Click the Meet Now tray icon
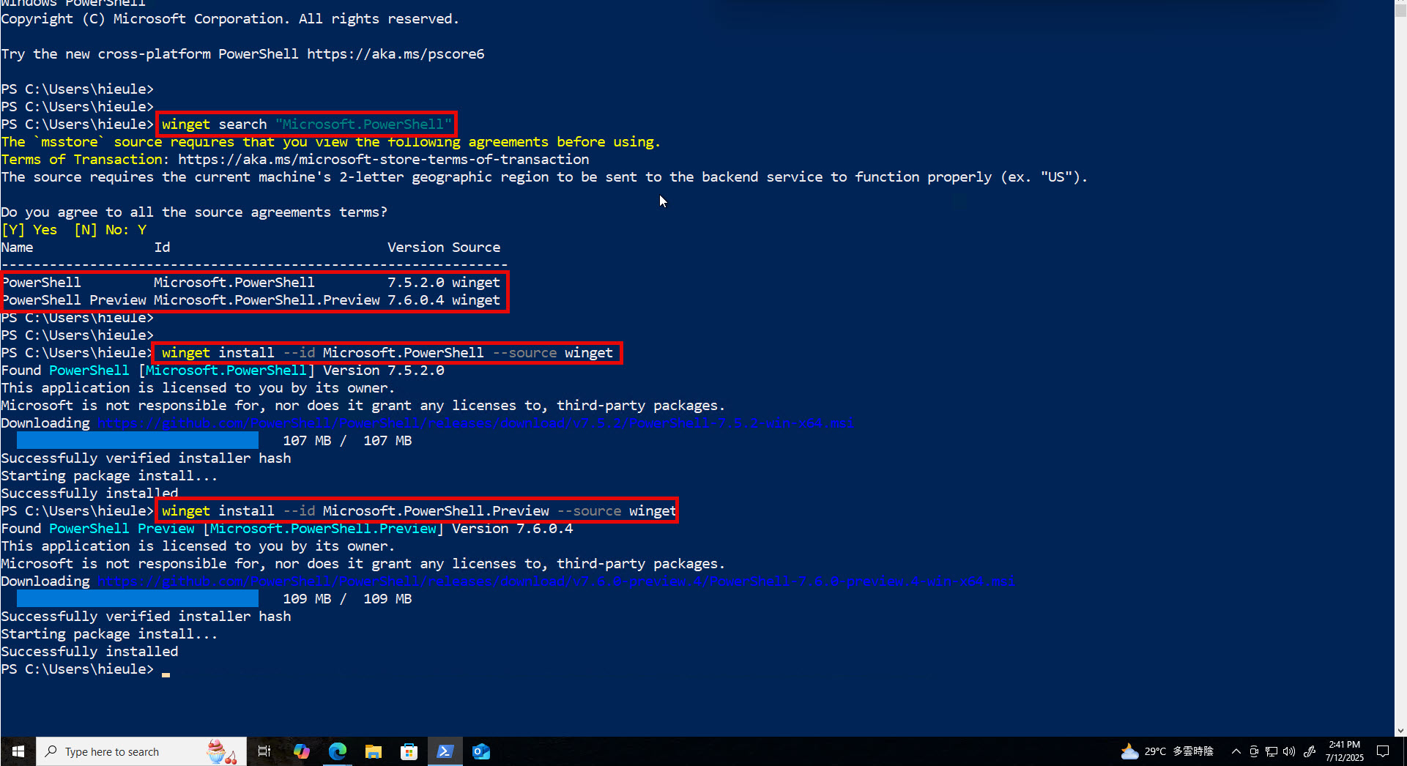1407x766 pixels. point(1254,751)
